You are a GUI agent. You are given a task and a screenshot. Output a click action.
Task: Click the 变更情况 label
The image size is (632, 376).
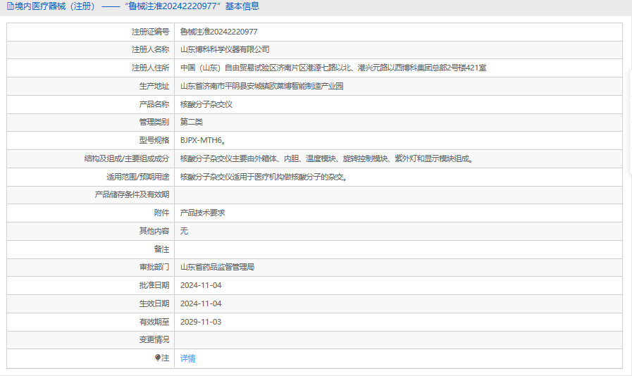154,339
